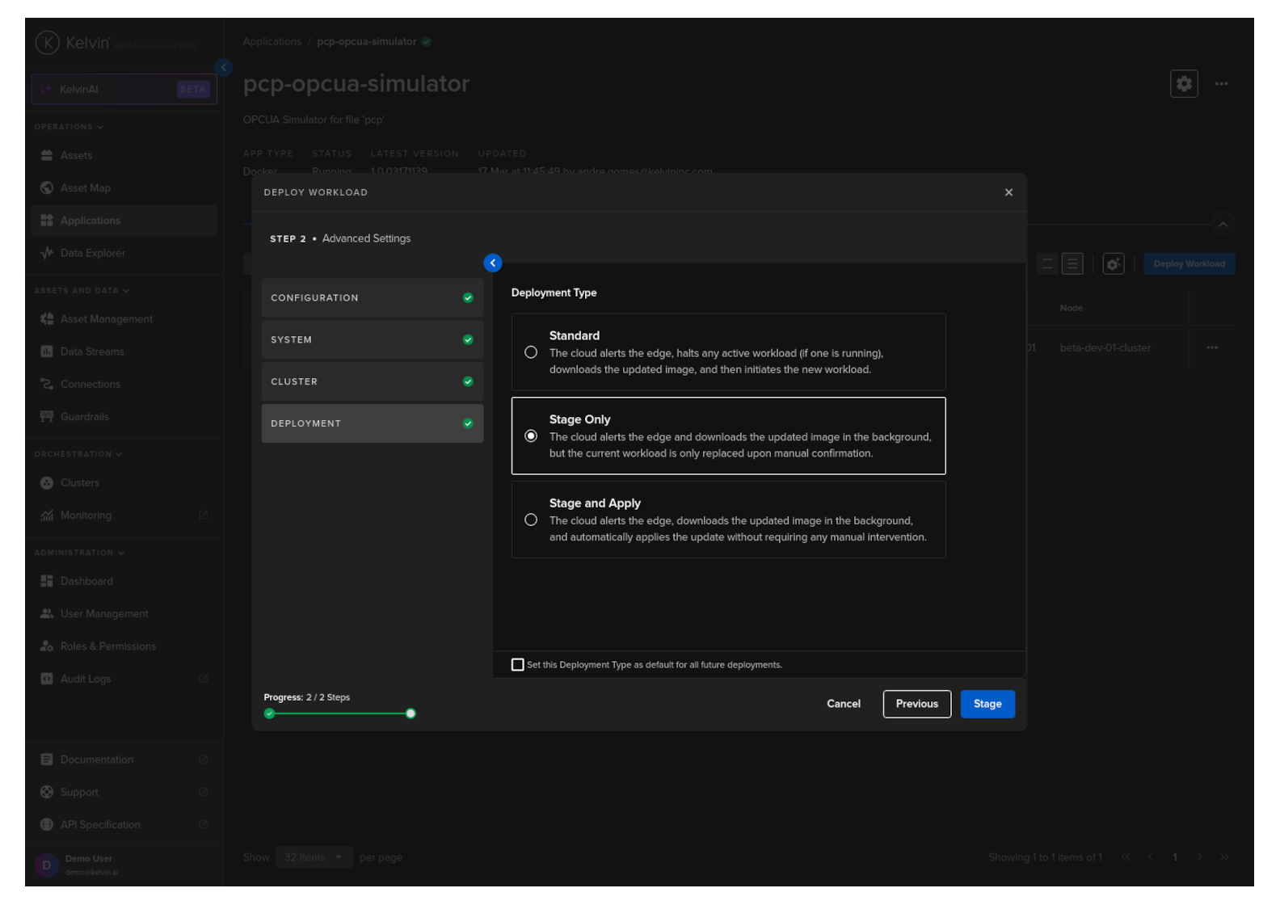Click the Guardrails sidebar icon
The height and width of the screenshot is (905, 1280).
[47, 417]
